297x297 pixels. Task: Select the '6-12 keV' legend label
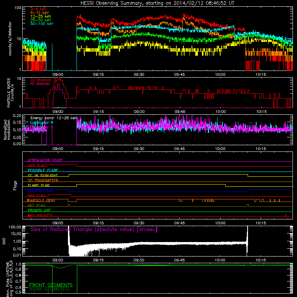pos(40,13)
